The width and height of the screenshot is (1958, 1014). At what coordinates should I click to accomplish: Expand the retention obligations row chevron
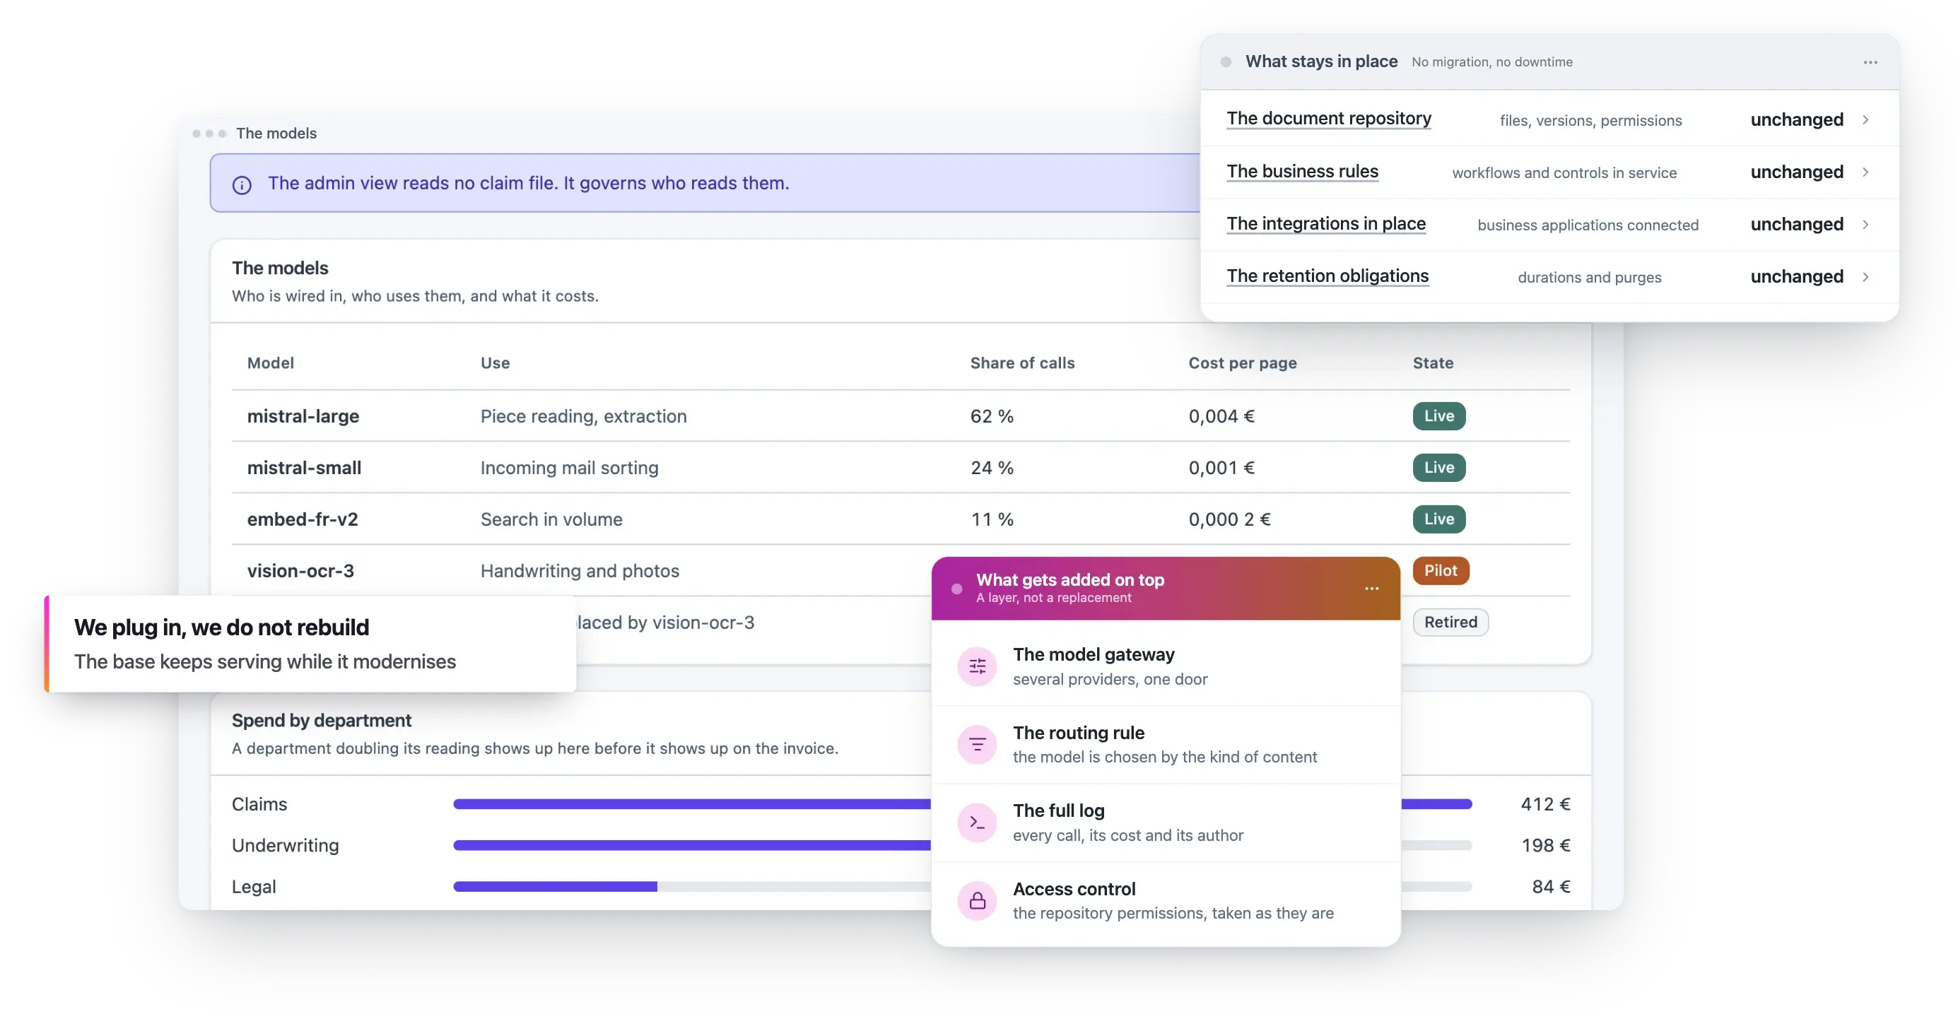1865,278
